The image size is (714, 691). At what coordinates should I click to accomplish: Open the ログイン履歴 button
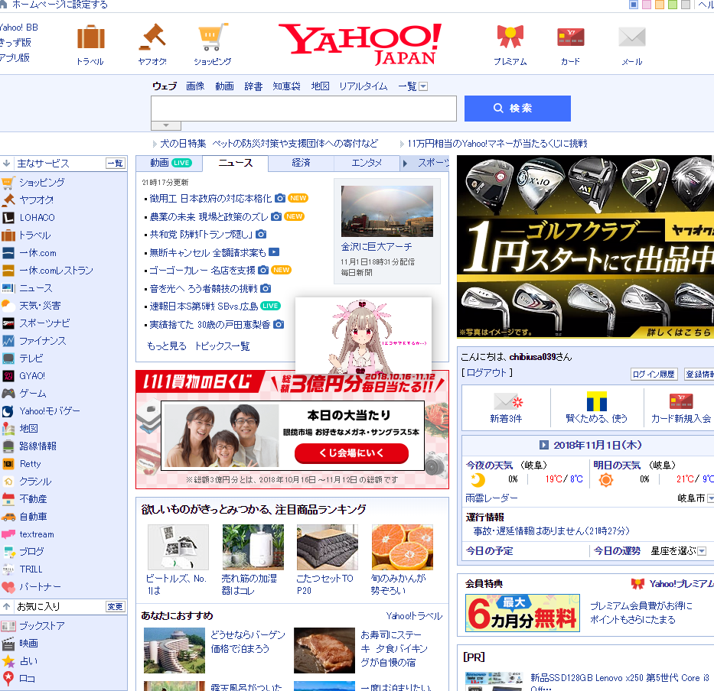[654, 374]
